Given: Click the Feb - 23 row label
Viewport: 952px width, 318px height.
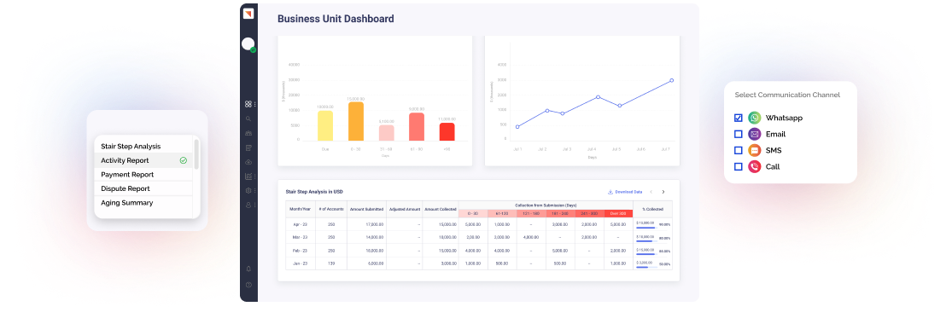Looking at the screenshot, I should pos(301,250).
